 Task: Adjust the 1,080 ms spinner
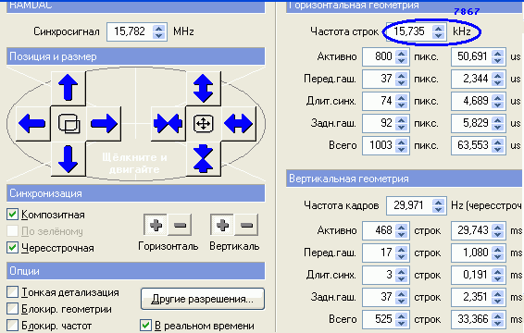point(498,253)
